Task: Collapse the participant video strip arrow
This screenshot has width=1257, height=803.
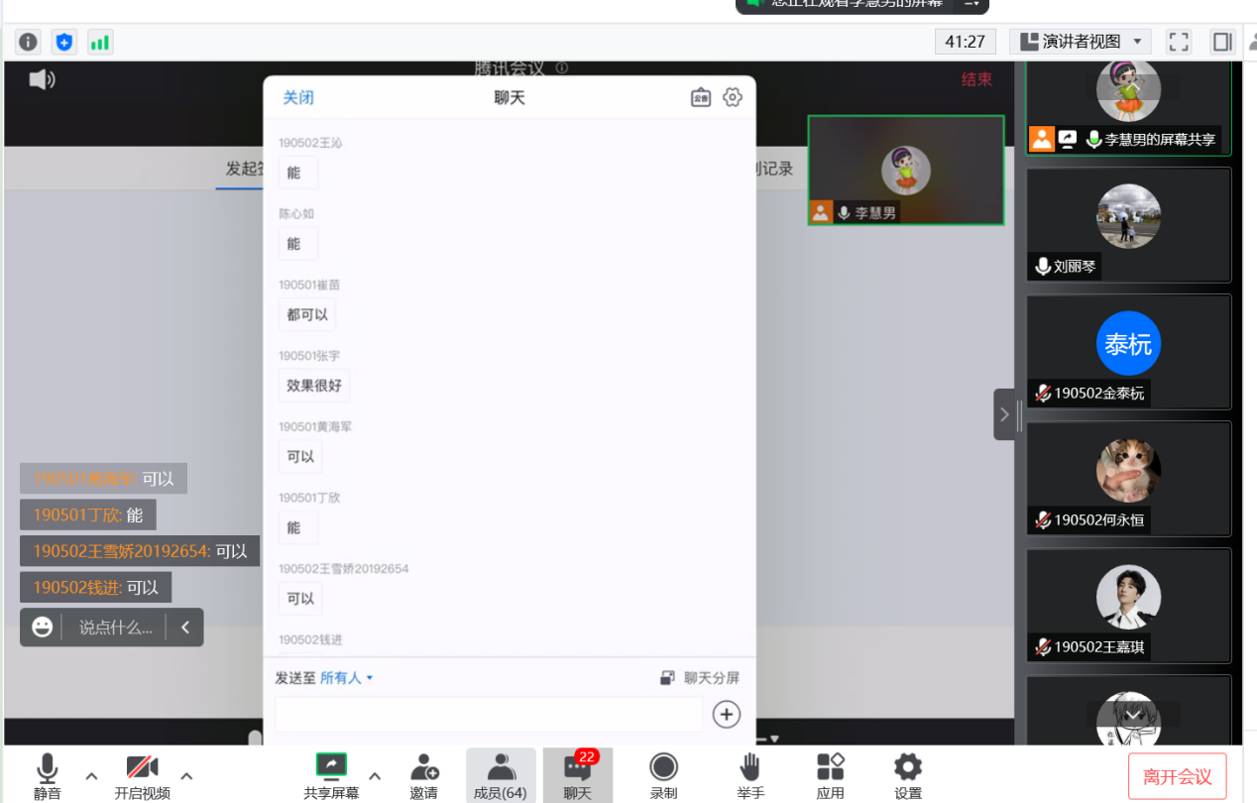Action: point(1004,414)
